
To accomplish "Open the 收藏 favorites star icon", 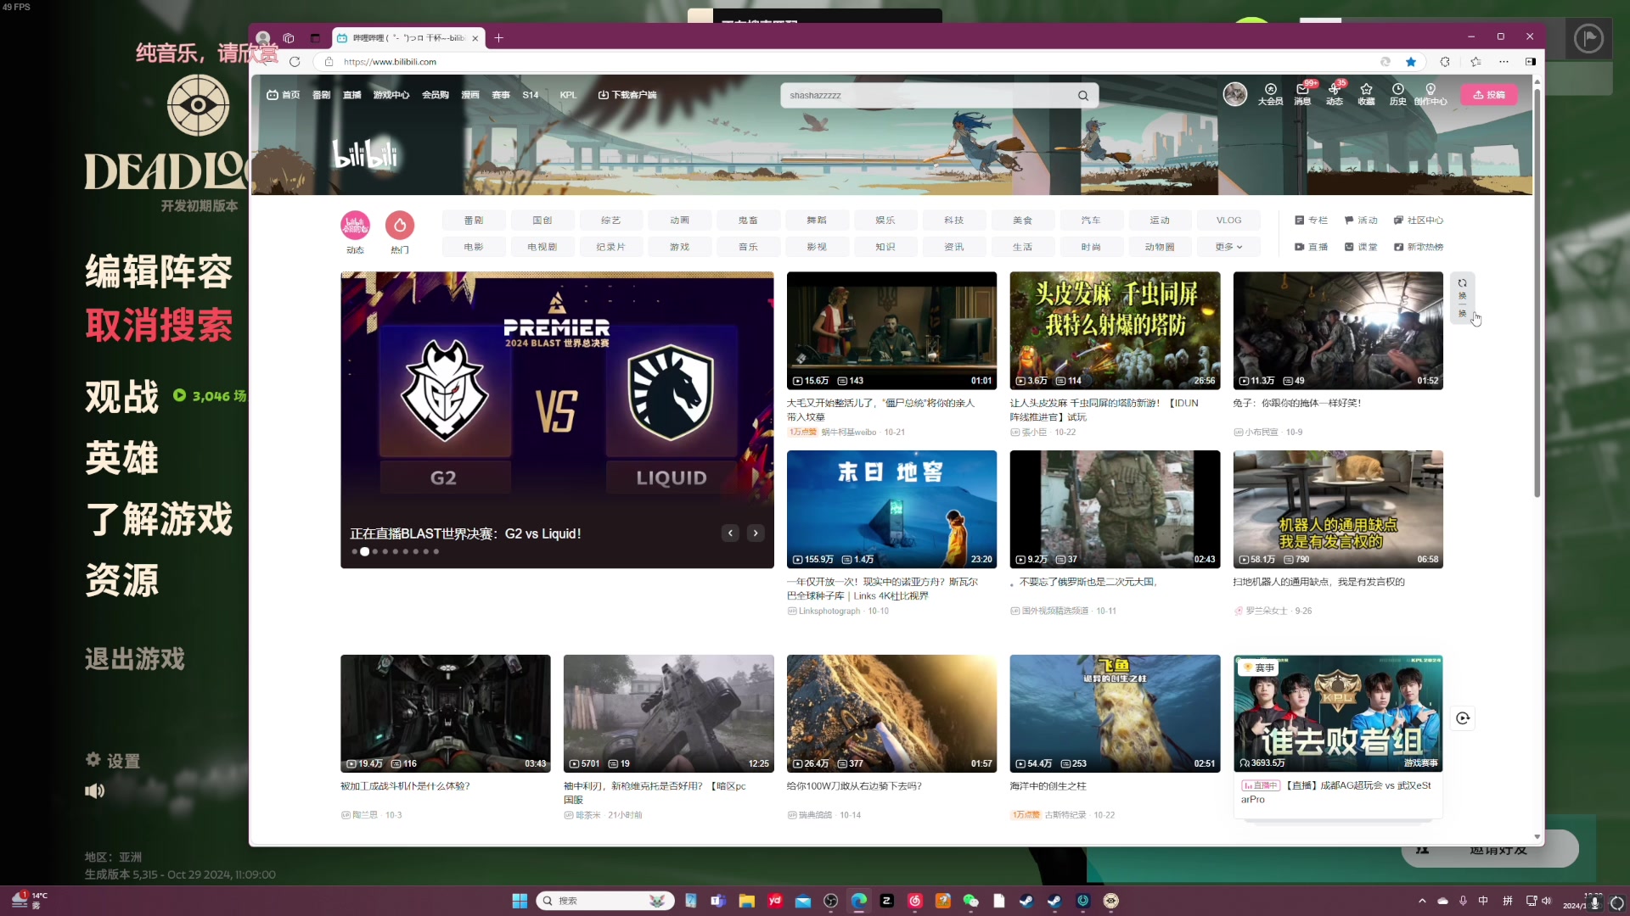I will [1366, 94].
